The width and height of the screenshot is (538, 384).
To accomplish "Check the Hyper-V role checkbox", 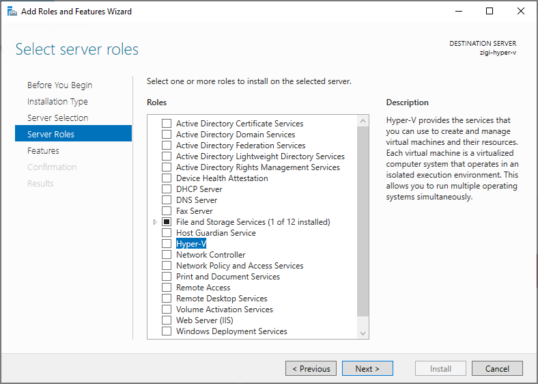I will tap(167, 244).
